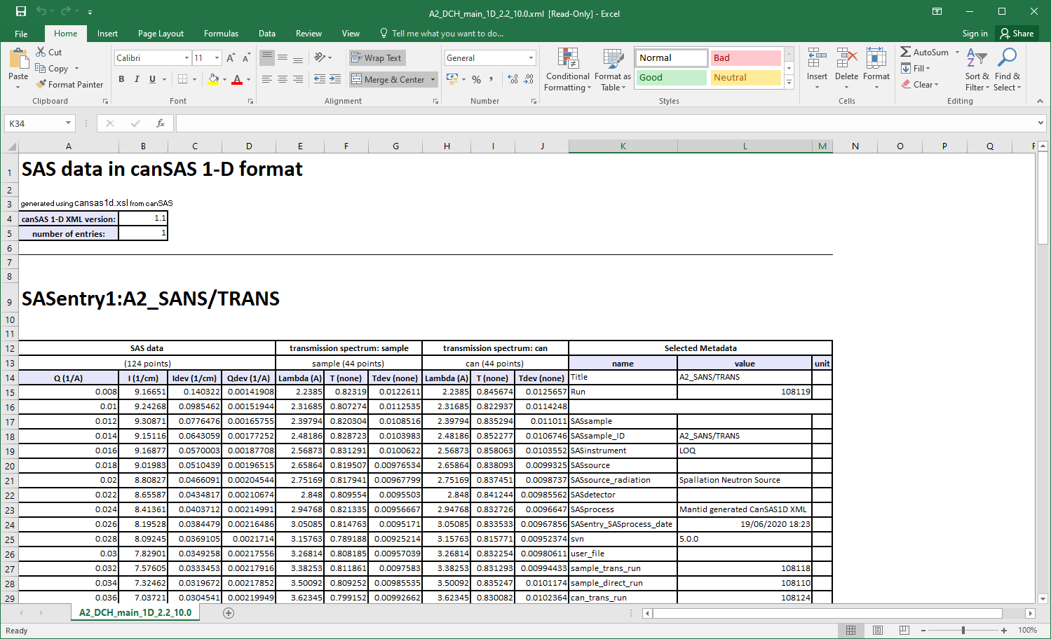Click the Format Painter brush icon
Screen dimensions: 1051x639
pos(41,84)
